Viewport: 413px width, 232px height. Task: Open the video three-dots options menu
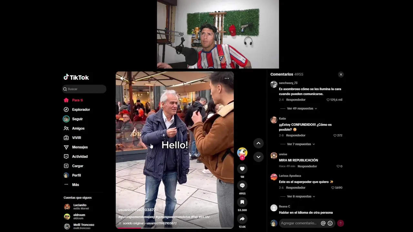227,78
